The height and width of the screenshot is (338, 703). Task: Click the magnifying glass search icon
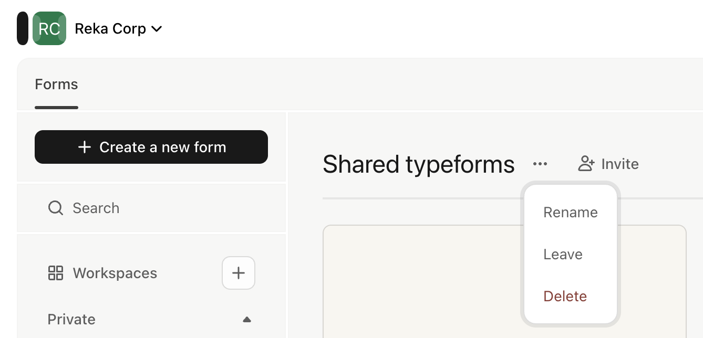(55, 208)
